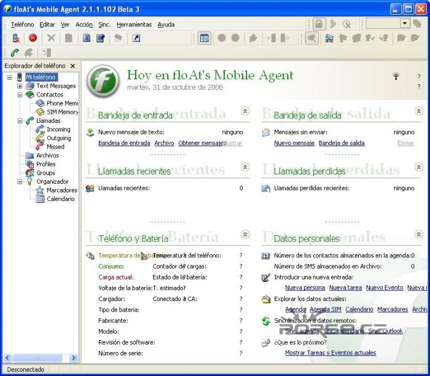Image resolution: width=430 pixels, height=376 pixels.
Task: Toggle the phone explorer panel view icon
Action: 205,38
